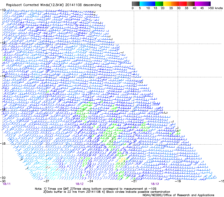Screen dimensions: 224x197
Task: Click the legend scale label '35'
Action: (x=186, y=8)
